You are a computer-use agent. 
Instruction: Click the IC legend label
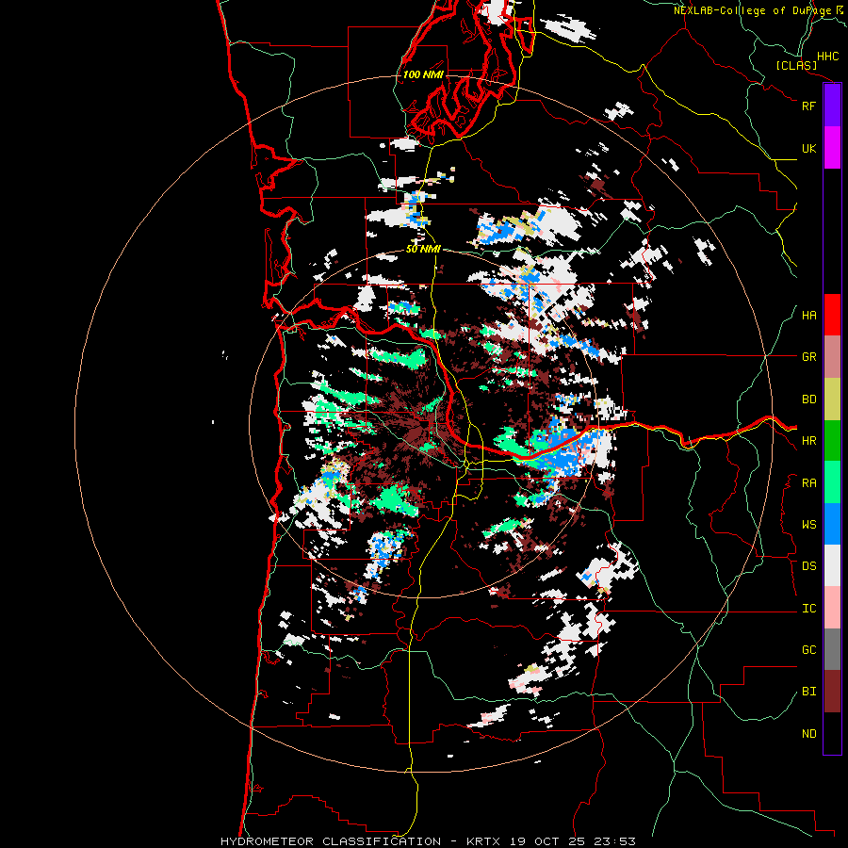(x=808, y=609)
